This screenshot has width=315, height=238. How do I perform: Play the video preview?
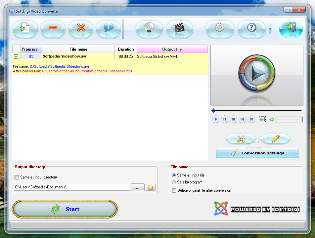coord(215,119)
